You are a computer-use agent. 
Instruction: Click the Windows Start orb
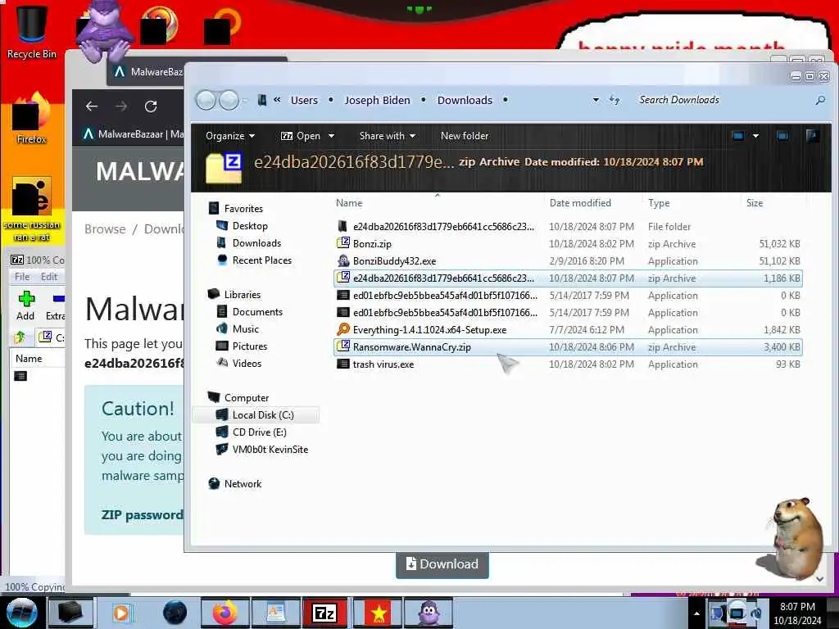[x=21, y=613]
